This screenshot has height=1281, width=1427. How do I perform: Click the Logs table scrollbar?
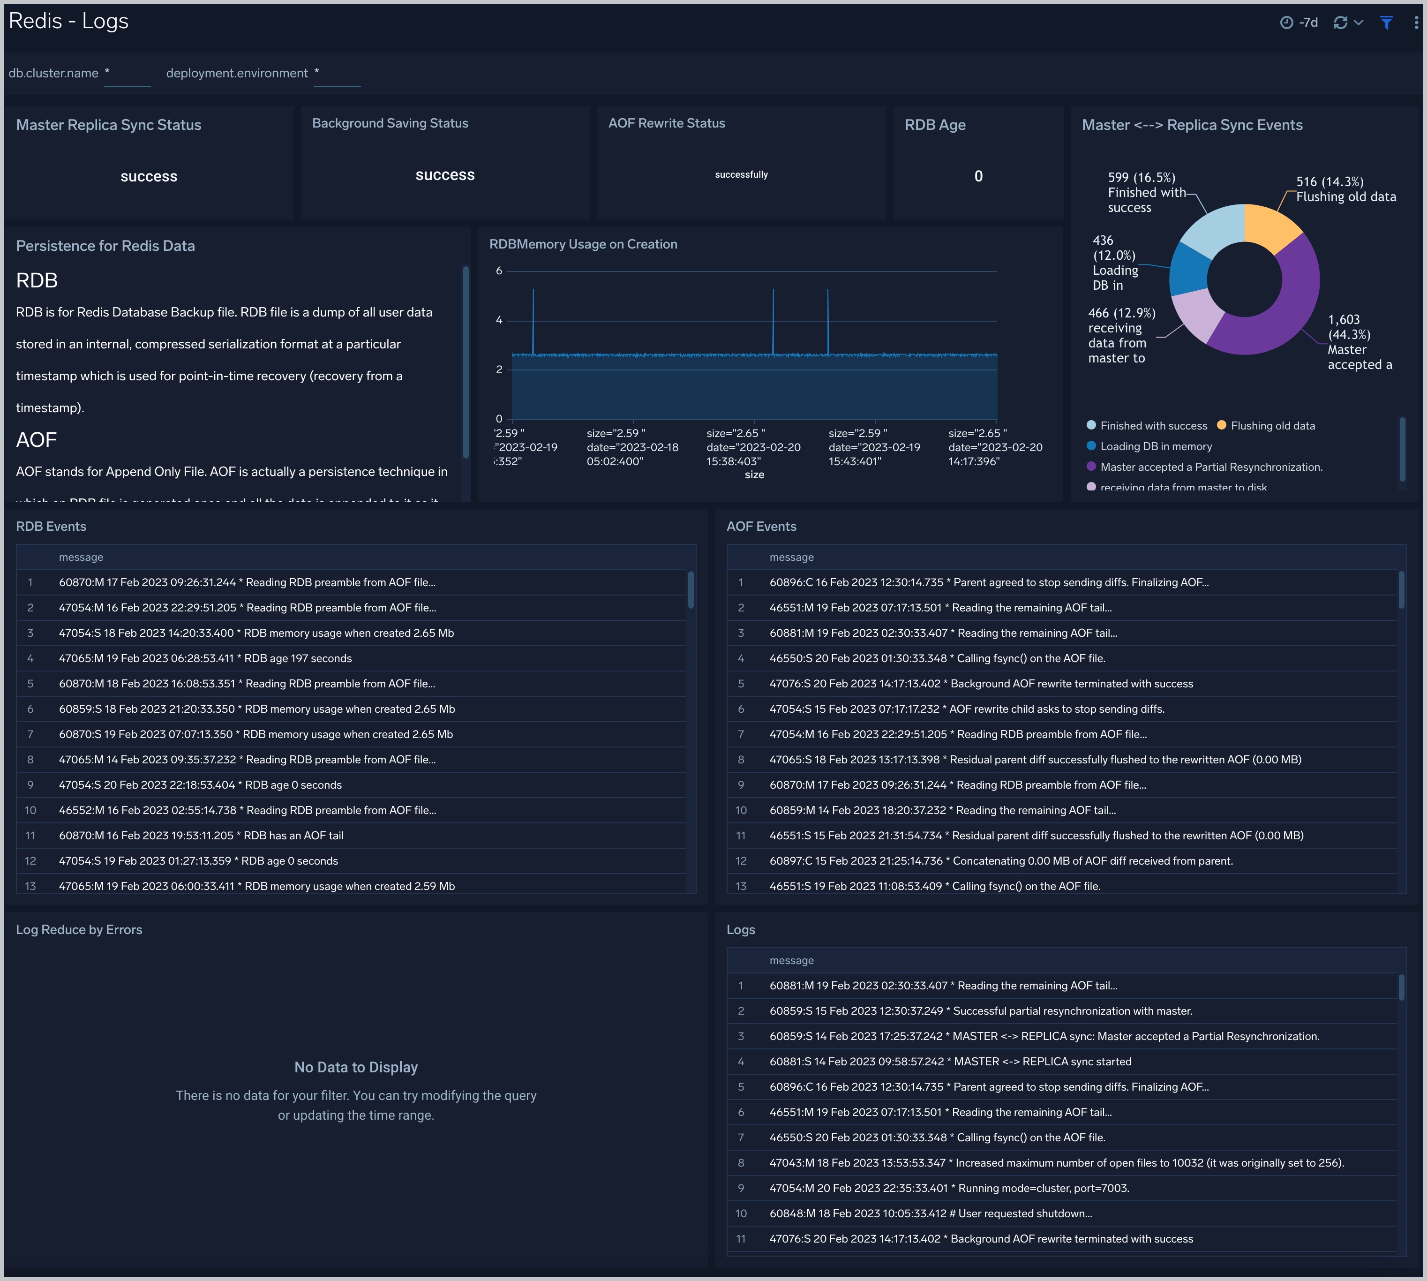[x=1402, y=987]
